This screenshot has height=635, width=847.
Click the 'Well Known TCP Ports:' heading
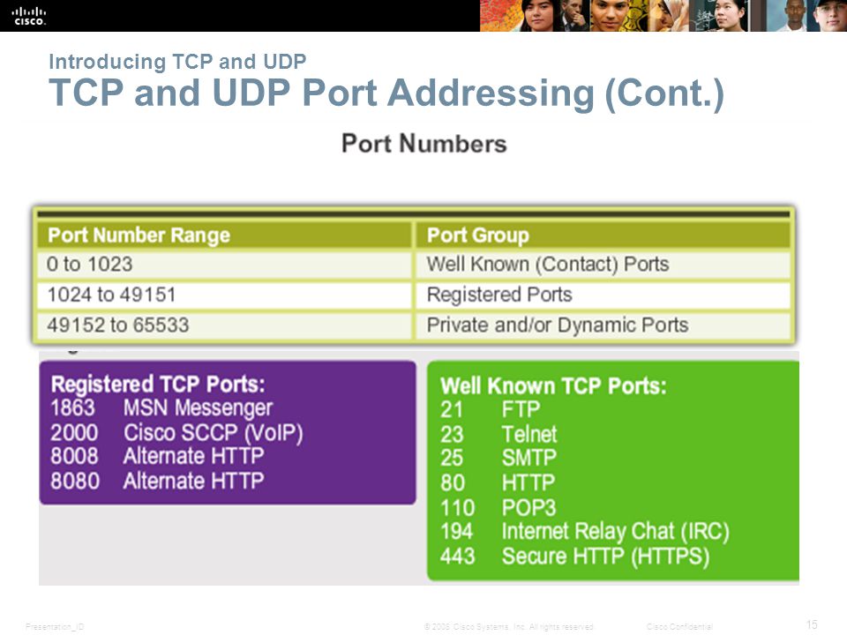click(553, 386)
